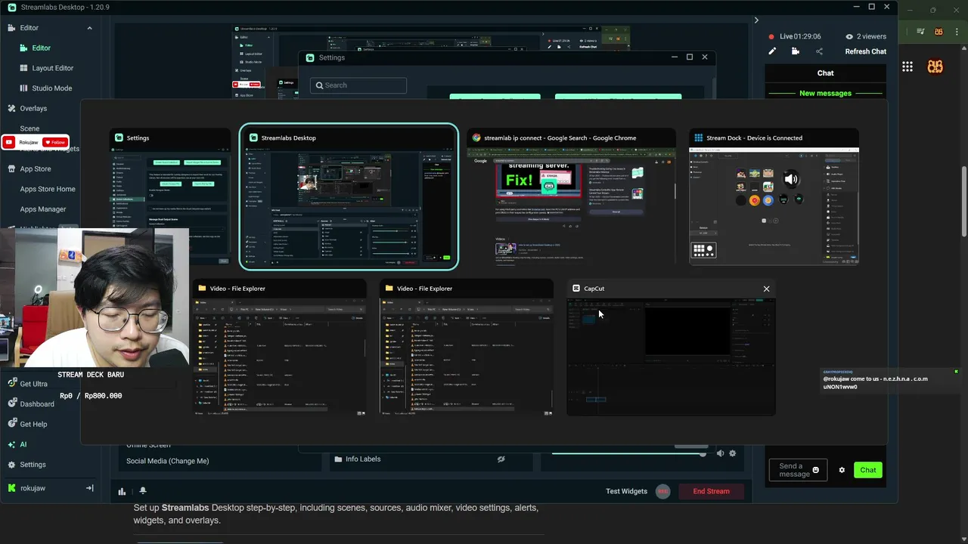Open the mixer source settings gear
968x544 pixels.
(732, 453)
